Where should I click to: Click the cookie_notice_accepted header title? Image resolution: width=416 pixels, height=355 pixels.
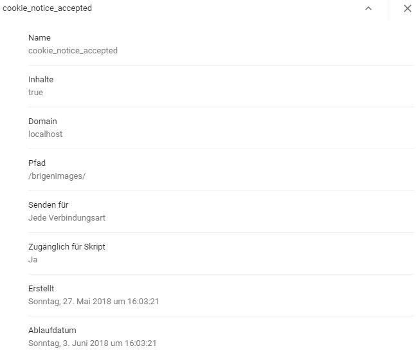coord(47,8)
